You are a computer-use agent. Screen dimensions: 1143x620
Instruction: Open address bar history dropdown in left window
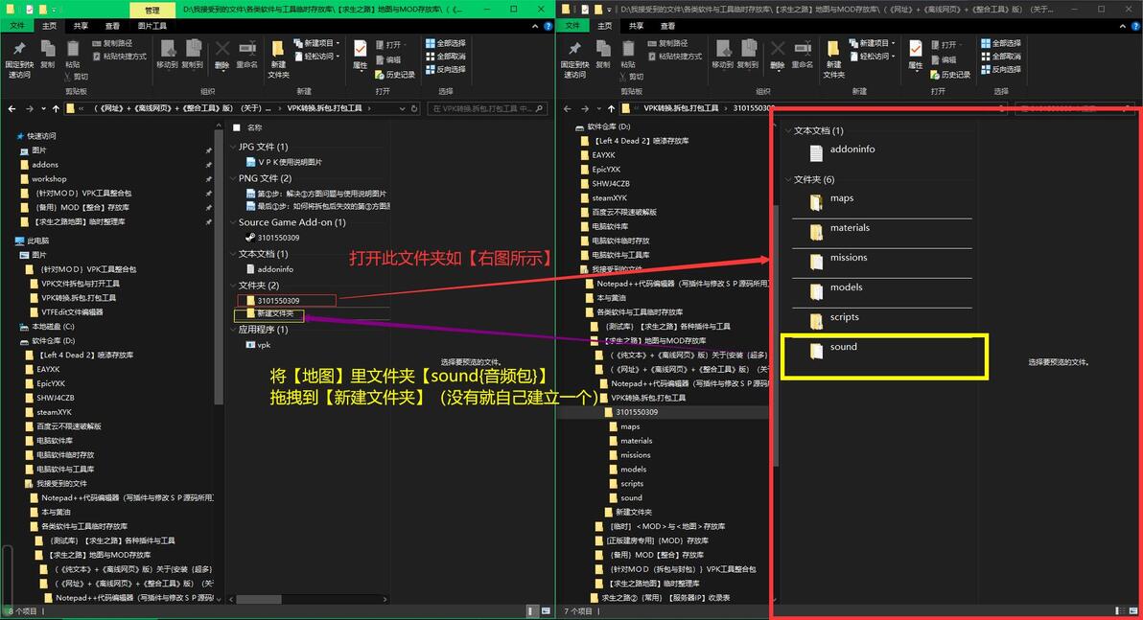coord(402,108)
